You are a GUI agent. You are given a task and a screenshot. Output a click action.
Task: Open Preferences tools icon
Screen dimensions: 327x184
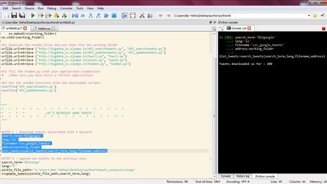142,15
